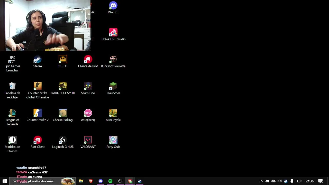This screenshot has width=329, height=185.
Task: Launch TikTok LIVE Studio from the desktop
Action: click(113, 34)
